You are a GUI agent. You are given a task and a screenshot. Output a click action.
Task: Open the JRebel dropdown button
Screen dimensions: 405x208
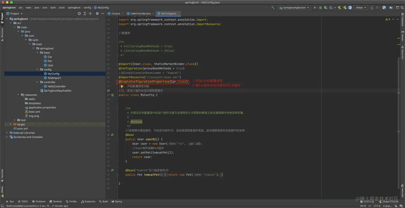(x=361, y=8)
